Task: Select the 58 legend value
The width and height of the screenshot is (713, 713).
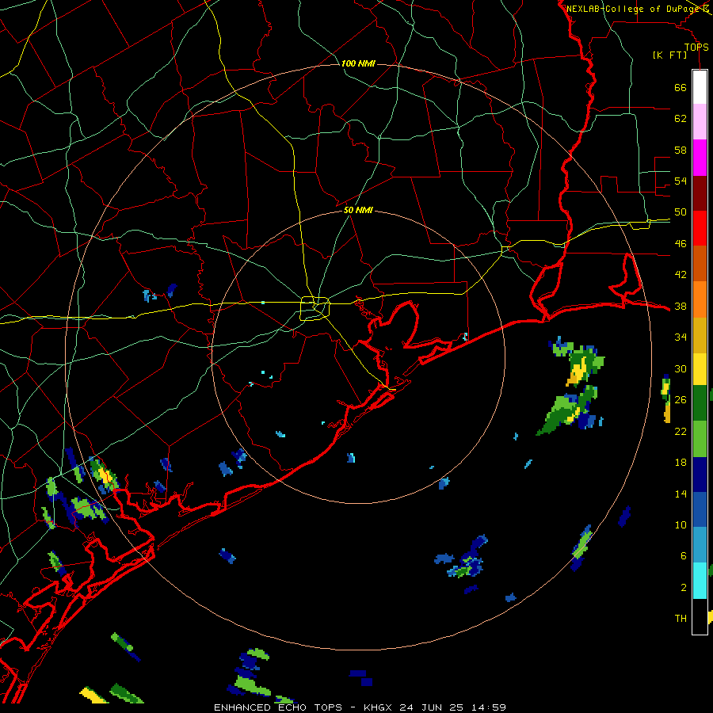Action: tap(681, 150)
